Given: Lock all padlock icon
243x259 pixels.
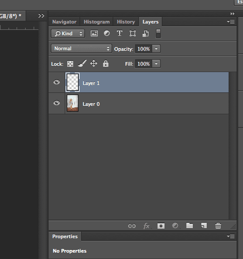Looking at the screenshot, I should pos(106,64).
